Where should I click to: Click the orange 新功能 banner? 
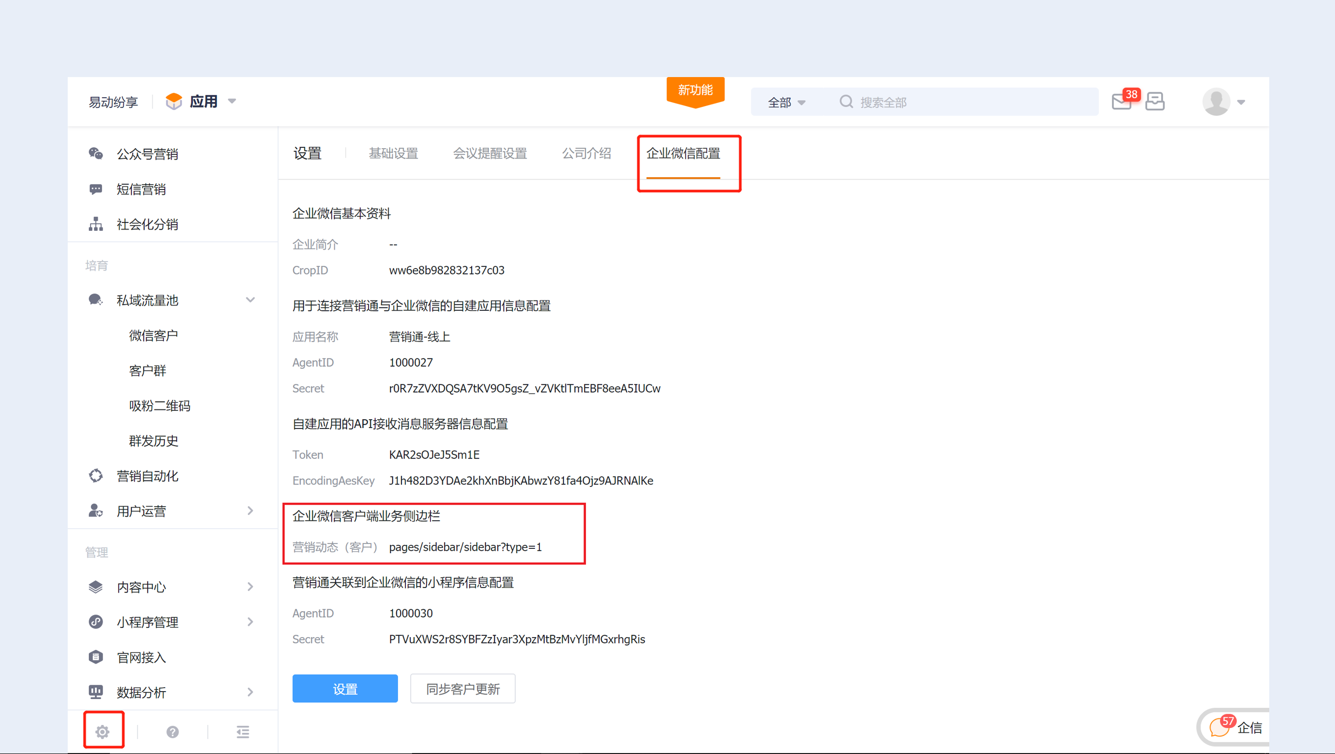click(695, 91)
